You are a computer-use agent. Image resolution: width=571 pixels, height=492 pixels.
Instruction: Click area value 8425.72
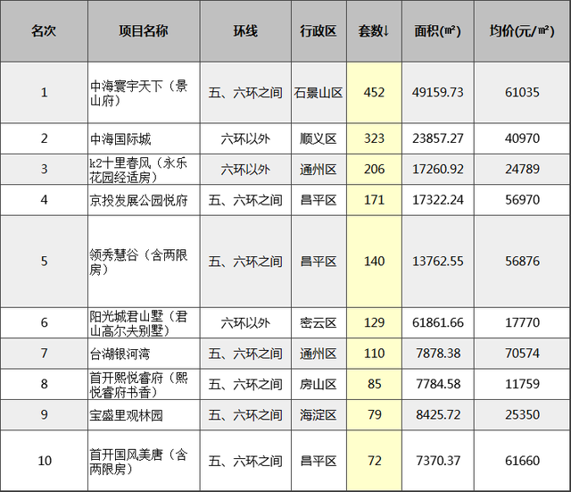click(x=438, y=414)
